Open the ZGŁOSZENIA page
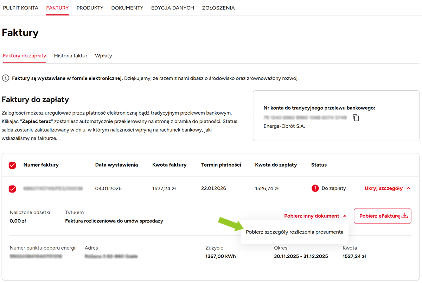422x283 pixels. [x=218, y=8]
